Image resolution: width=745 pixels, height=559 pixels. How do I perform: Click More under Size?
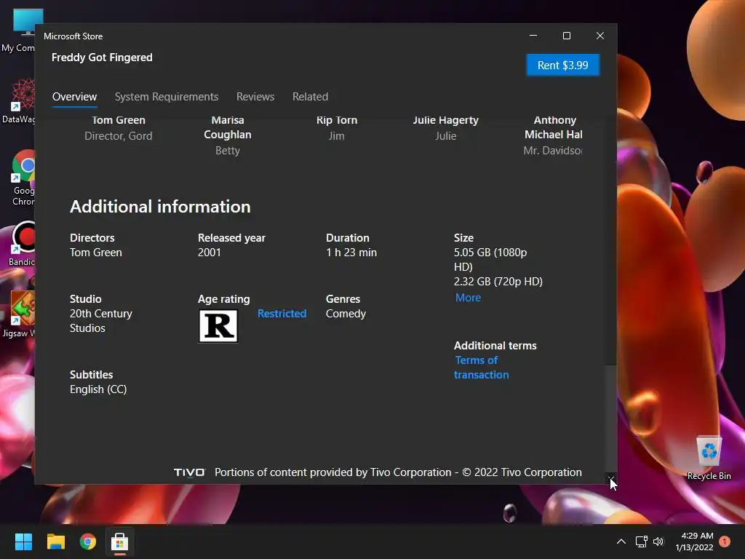468,298
